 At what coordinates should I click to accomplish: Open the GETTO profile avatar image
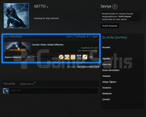(x=16, y=16)
